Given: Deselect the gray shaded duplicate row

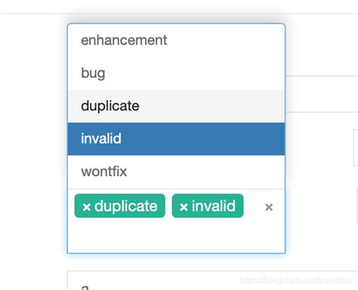Looking at the screenshot, I should [x=176, y=106].
